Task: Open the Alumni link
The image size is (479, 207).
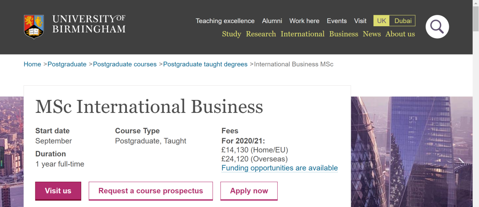Action: coord(272,21)
